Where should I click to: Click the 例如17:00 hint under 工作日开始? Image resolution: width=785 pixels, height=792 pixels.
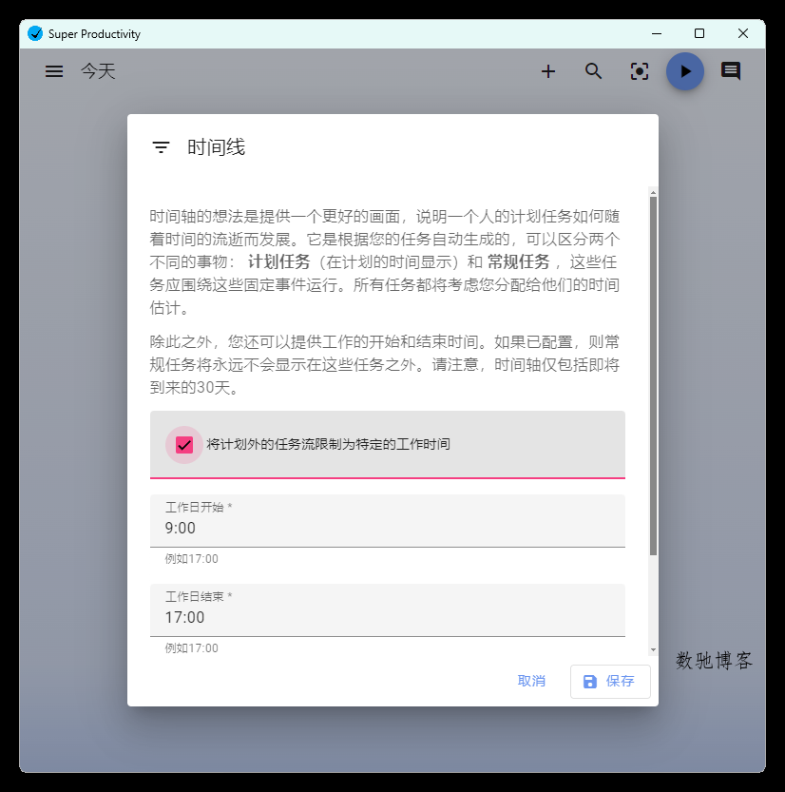[x=191, y=559]
